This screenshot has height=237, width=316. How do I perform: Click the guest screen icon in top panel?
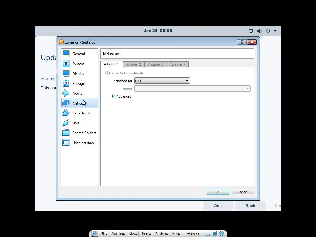coord(251,31)
